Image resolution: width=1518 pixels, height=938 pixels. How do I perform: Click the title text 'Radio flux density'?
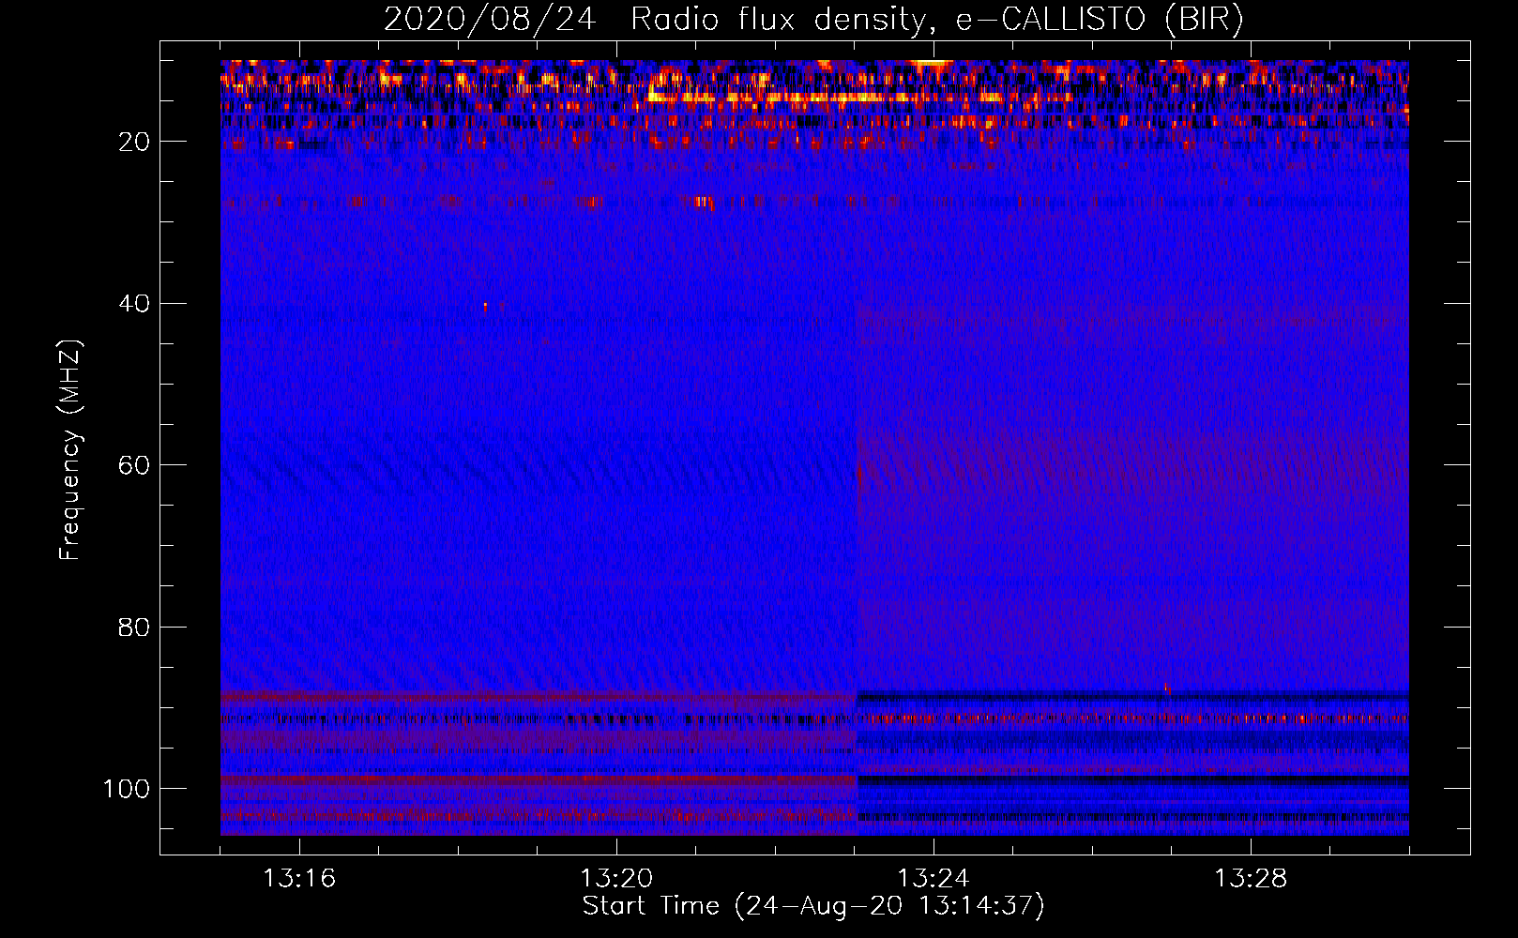click(777, 21)
